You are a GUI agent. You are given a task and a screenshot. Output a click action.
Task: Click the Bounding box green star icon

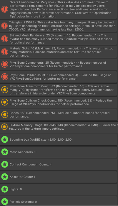point(5,139)
